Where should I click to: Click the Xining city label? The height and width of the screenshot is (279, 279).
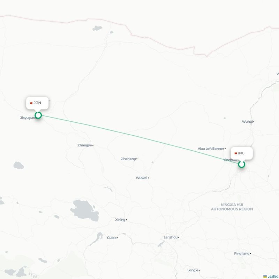120,220
